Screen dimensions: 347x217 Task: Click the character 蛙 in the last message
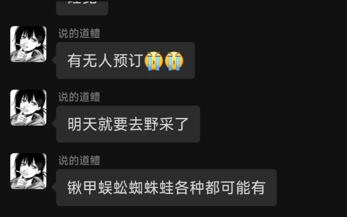coord(167,188)
